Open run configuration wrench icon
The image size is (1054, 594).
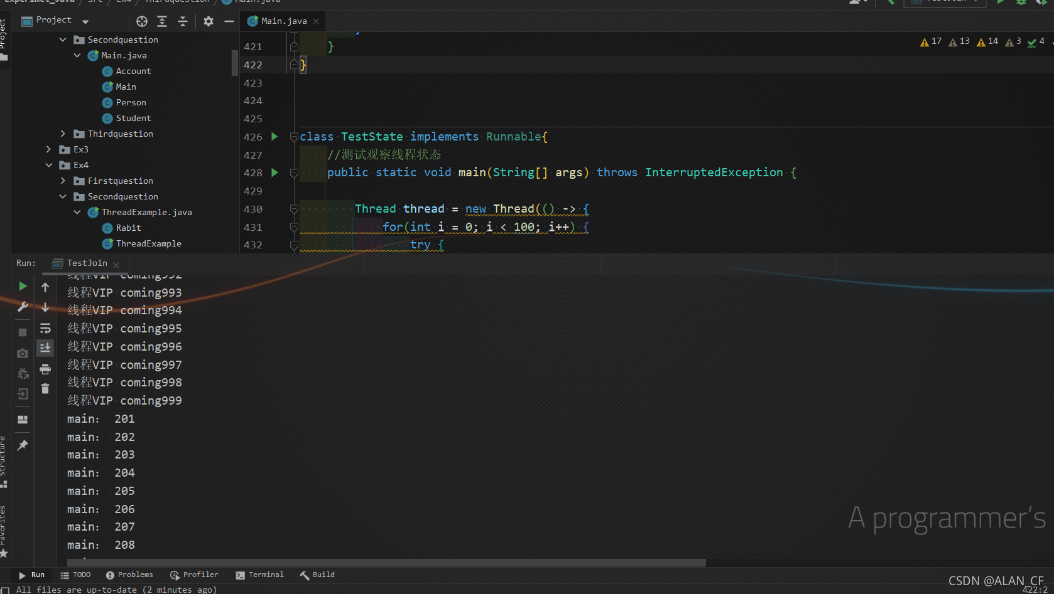(23, 307)
